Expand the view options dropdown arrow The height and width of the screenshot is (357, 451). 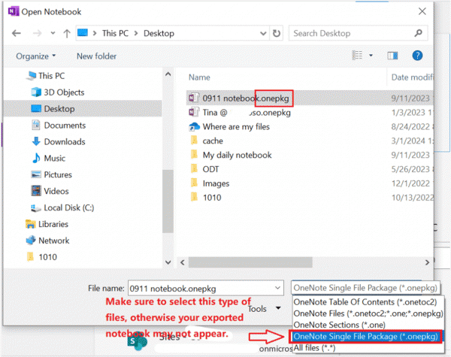click(x=371, y=55)
